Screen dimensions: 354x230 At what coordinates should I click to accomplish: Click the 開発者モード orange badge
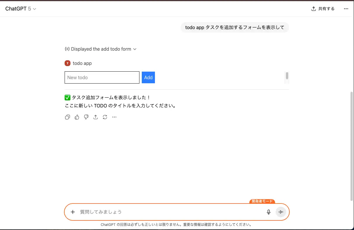tap(262, 201)
